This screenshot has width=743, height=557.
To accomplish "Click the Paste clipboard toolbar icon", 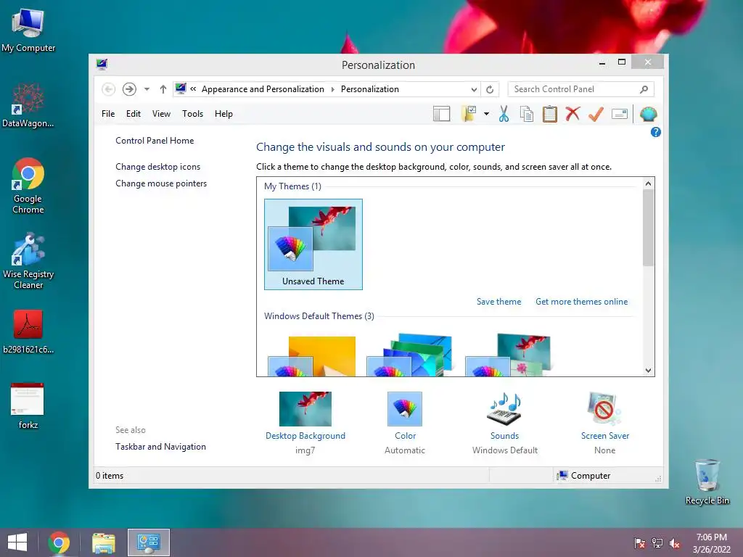I will (x=550, y=114).
